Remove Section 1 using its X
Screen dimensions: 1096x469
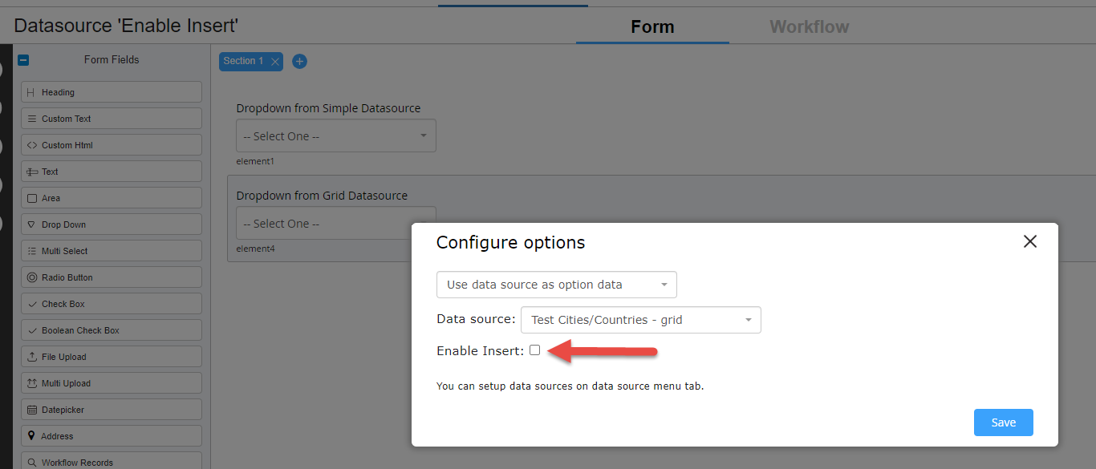(x=275, y=62)
